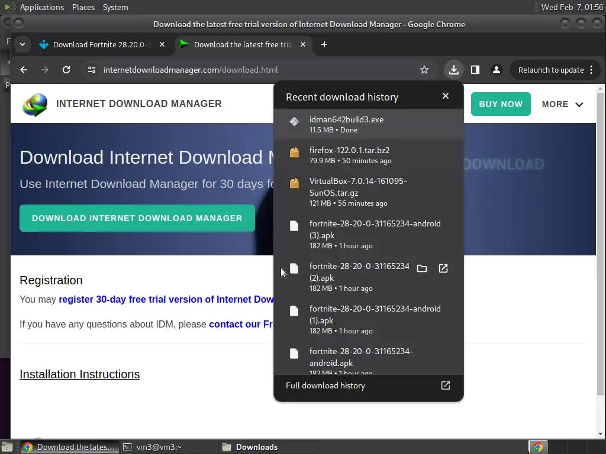Click the idman642build3.exe file icon
The width and height of the screenshot is (606, 454).
294,122
